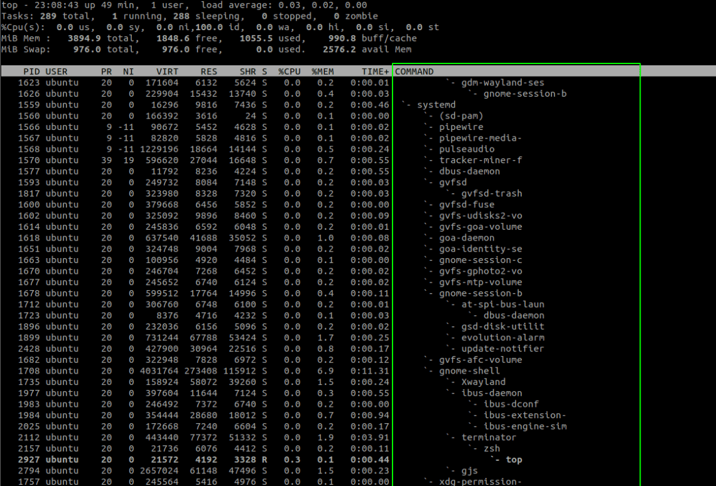The height and width of the screenshot is (486, 716).
Task: Select the terminator process
Action: 489,438
